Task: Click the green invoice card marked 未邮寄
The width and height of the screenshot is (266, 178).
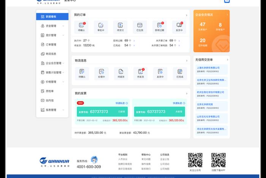Action: pos(159,112)
